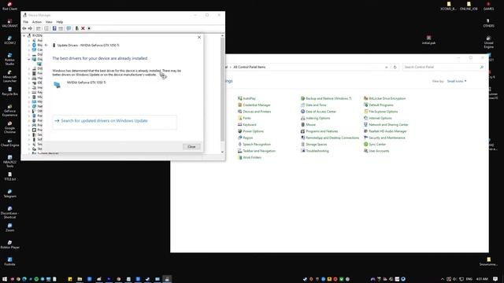Open the Control Panel address bar dropdown arrow

(386, 67)
